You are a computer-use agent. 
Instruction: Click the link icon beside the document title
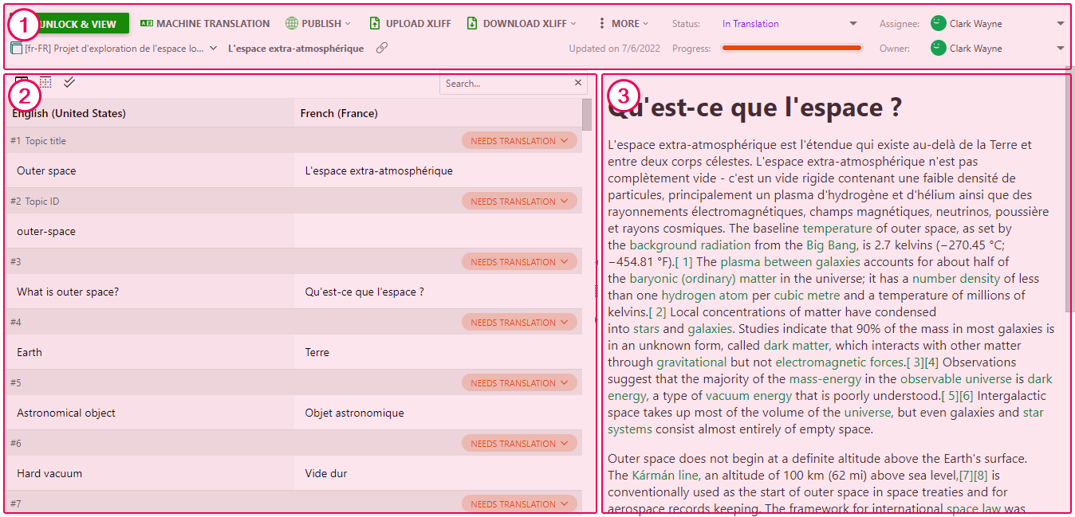coord(381,48)
